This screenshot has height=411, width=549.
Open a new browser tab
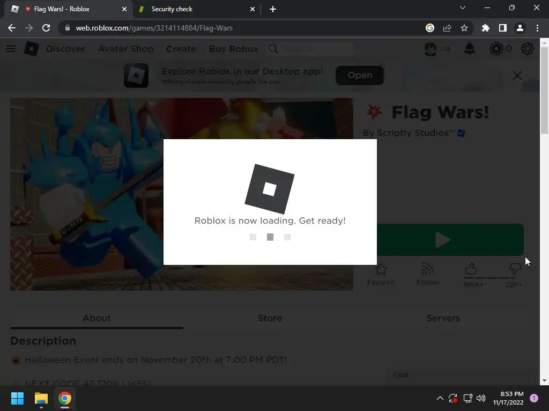click(273, 9)
